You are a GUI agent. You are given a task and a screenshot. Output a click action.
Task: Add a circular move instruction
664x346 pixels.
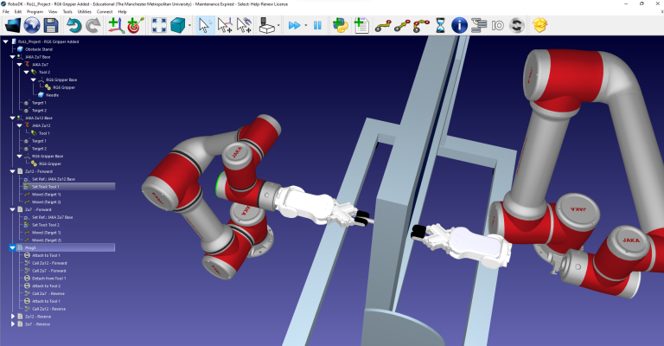(421, 25)
